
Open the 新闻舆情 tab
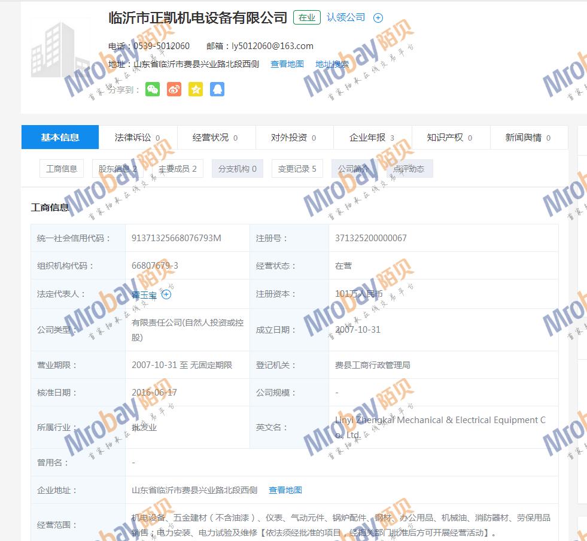[527, 138]
